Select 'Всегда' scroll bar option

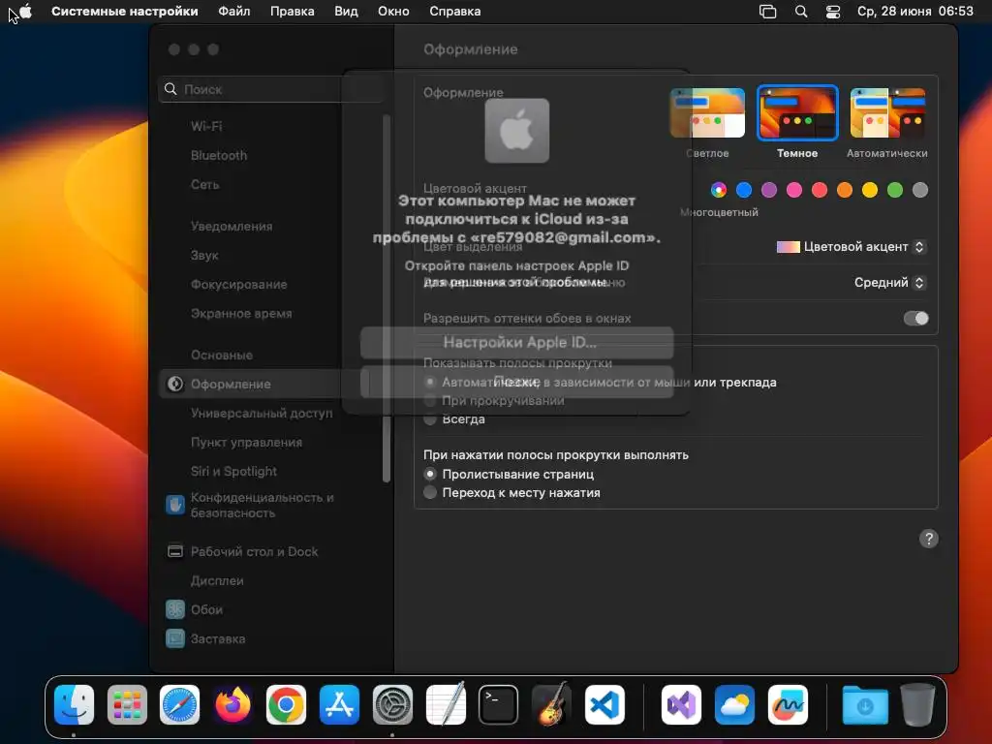coord(430,418)
